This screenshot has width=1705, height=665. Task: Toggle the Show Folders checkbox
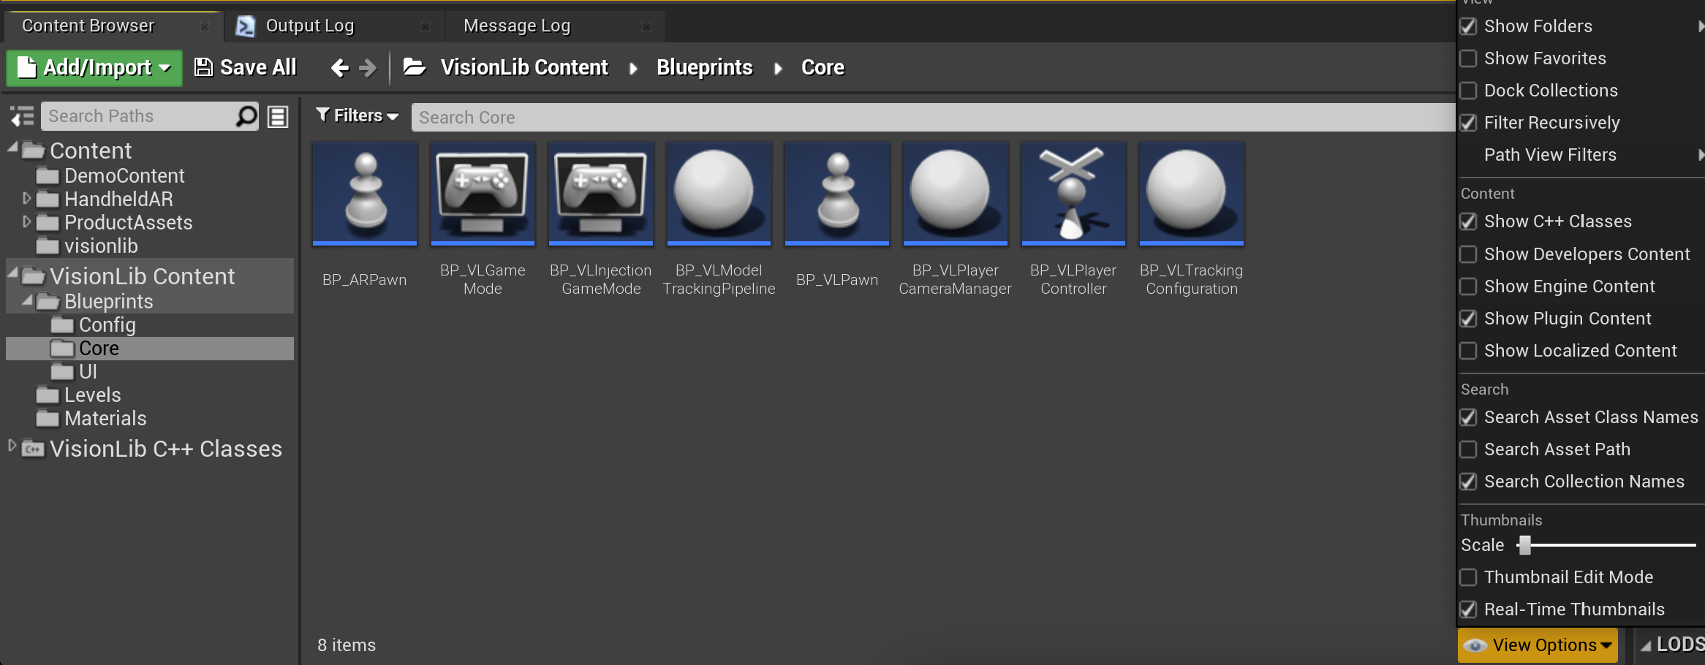click(x=1468, y=26)
